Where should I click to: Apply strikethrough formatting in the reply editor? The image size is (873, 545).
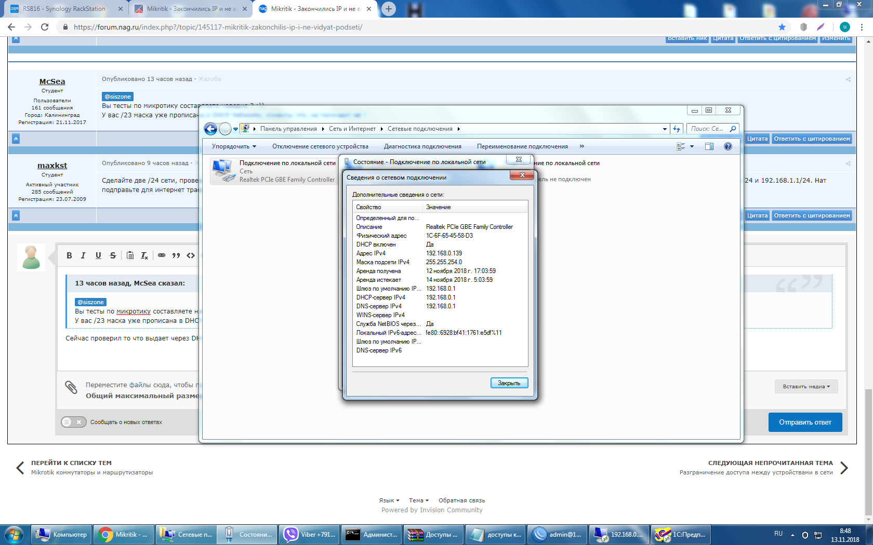point(113,255)
